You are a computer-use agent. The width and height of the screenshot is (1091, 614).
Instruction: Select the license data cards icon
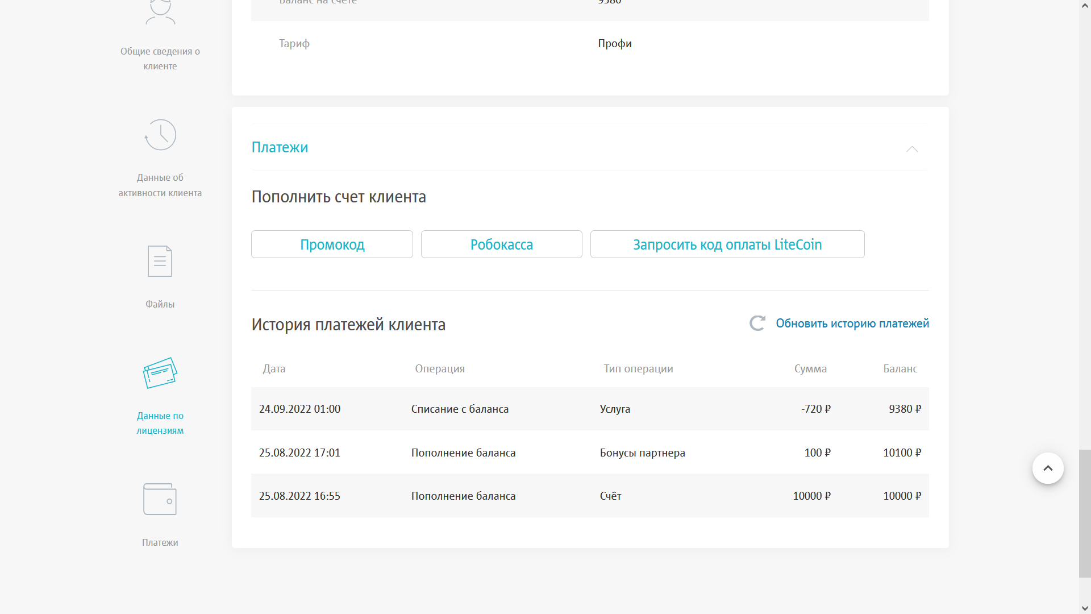160,373
